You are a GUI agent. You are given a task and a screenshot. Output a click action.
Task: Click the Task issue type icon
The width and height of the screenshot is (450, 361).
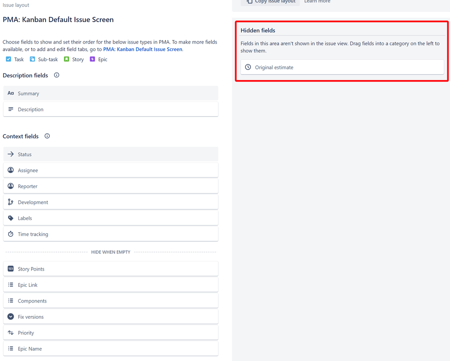point(9,59)
